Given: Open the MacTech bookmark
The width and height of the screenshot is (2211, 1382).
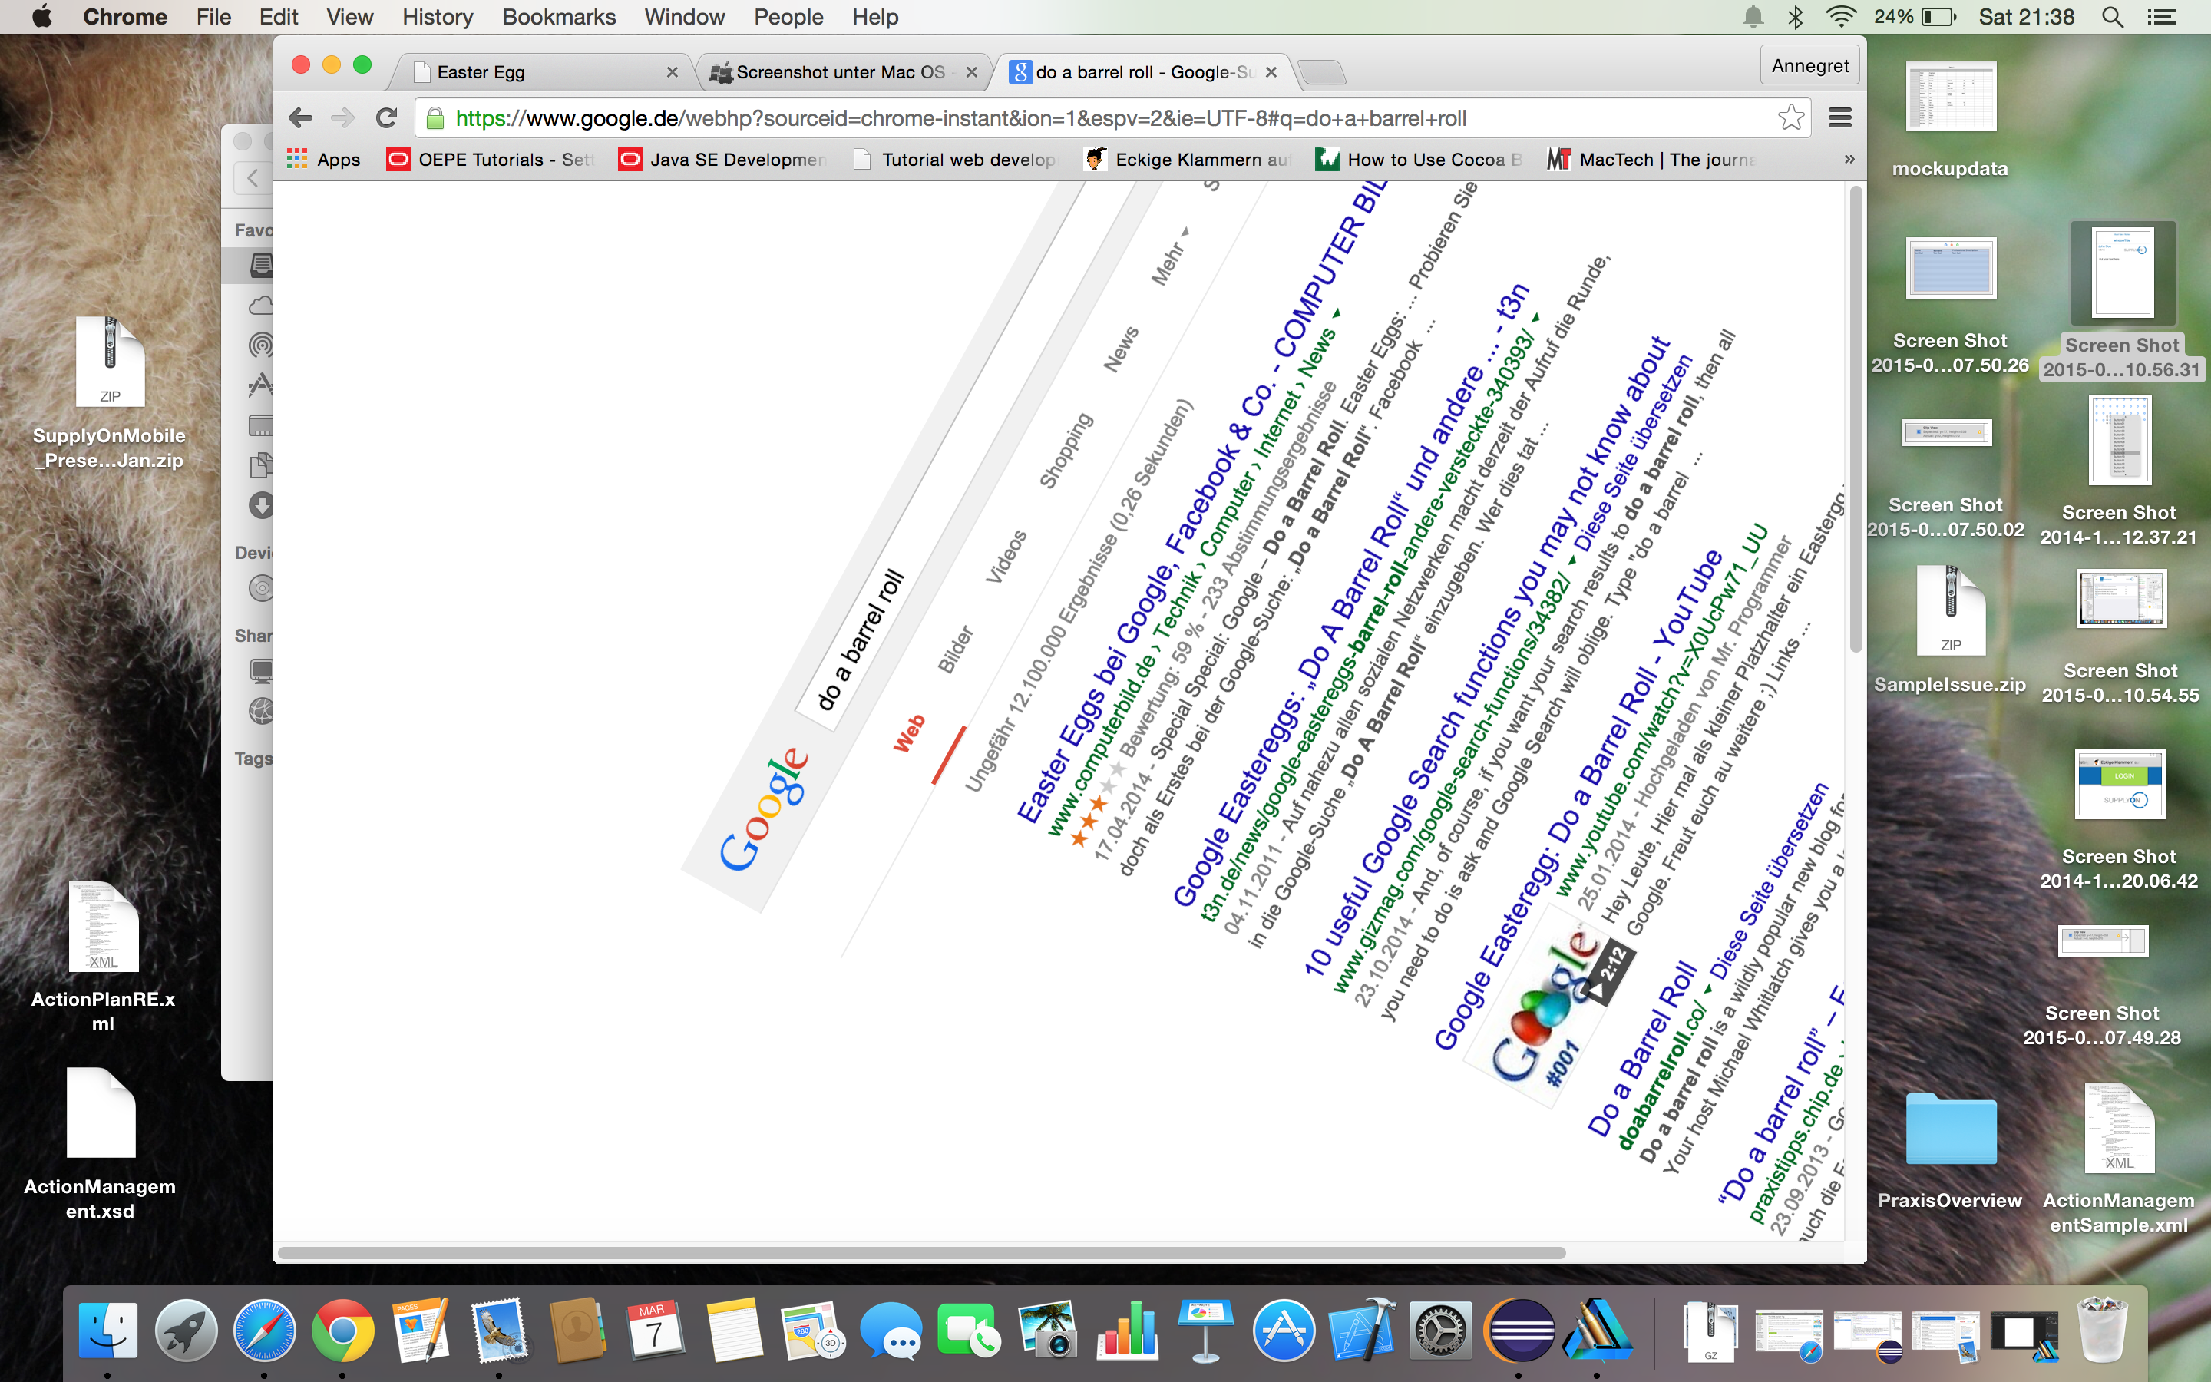Looking at the screenshot, I should pyautogui.click(x=1651, y=160).
